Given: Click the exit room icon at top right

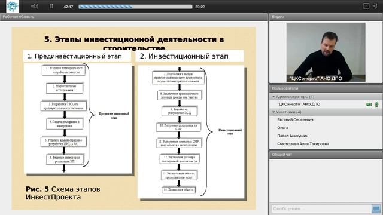Looking at the screenshot, I should (x=375, y=6).
